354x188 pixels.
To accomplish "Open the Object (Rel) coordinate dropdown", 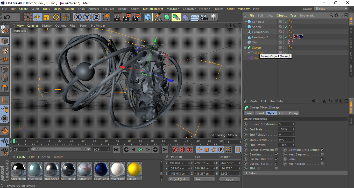I will click(x=179, y=179).
